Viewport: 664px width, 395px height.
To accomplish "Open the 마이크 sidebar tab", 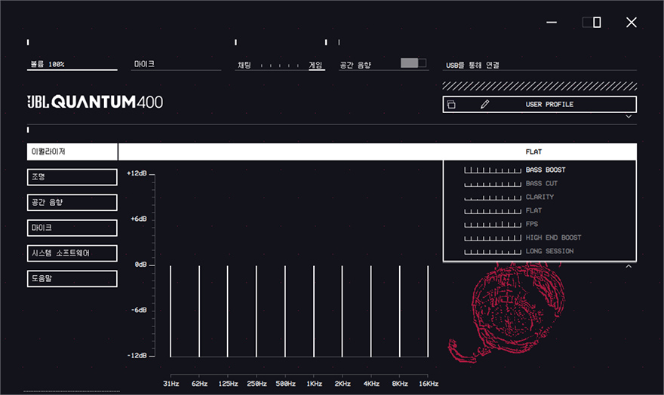I will pos(72,228).
